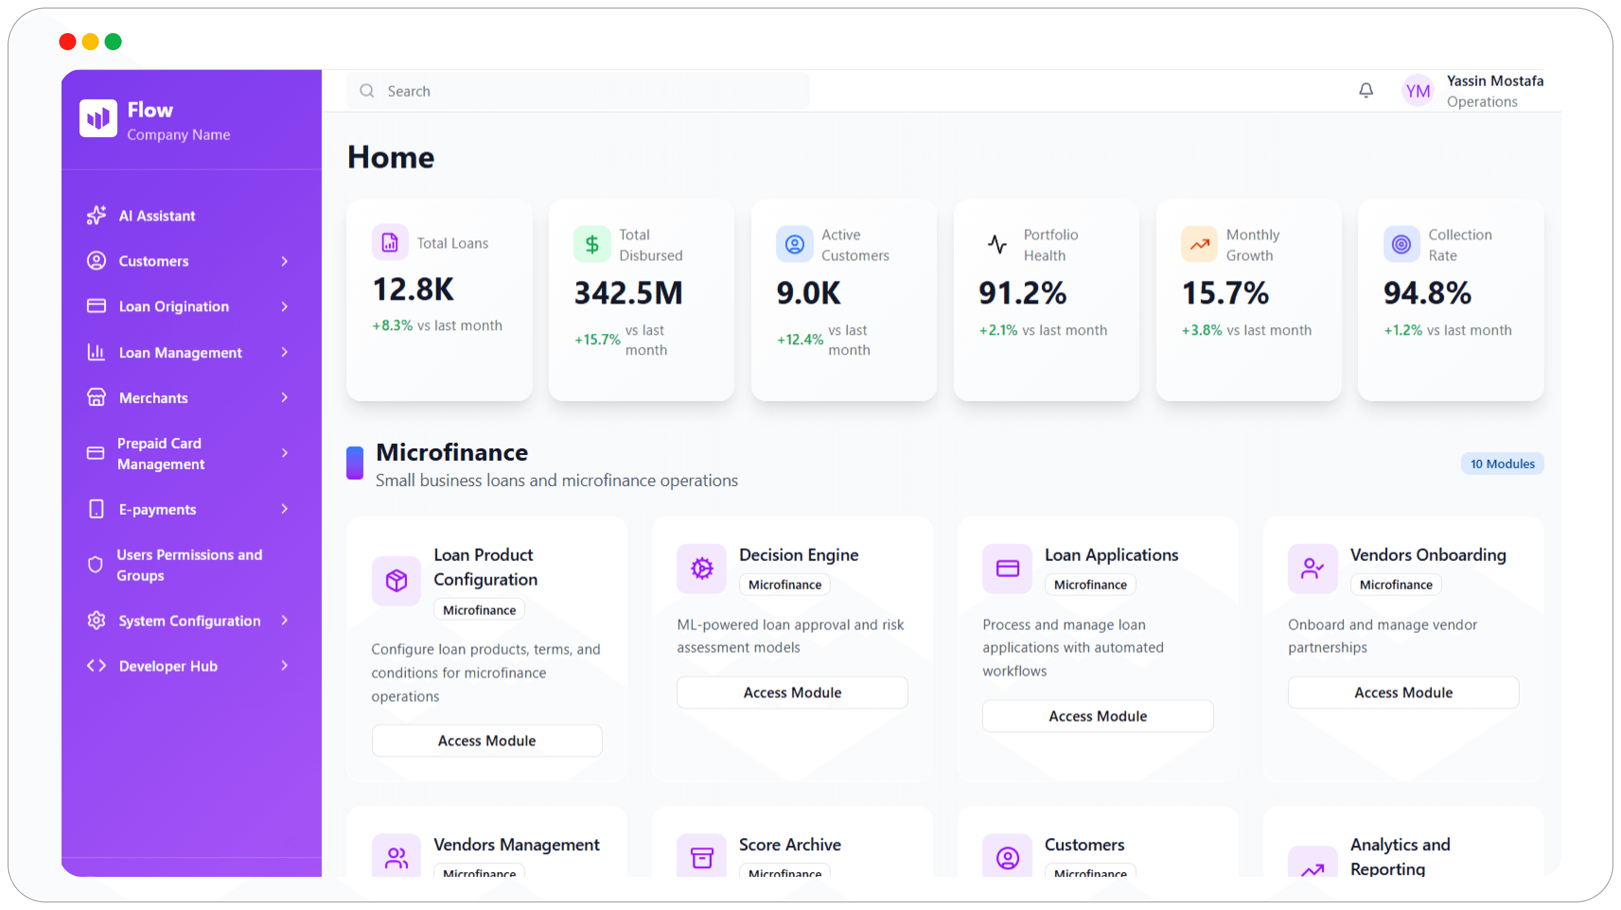Open AI Assistant sparkle icon
The width and height of the screenshot is (1621, 910).
96,215
